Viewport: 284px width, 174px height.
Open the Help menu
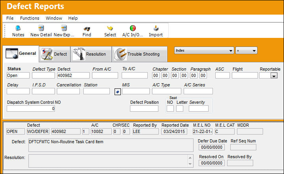pyautogui.click(x=73, y=18)
